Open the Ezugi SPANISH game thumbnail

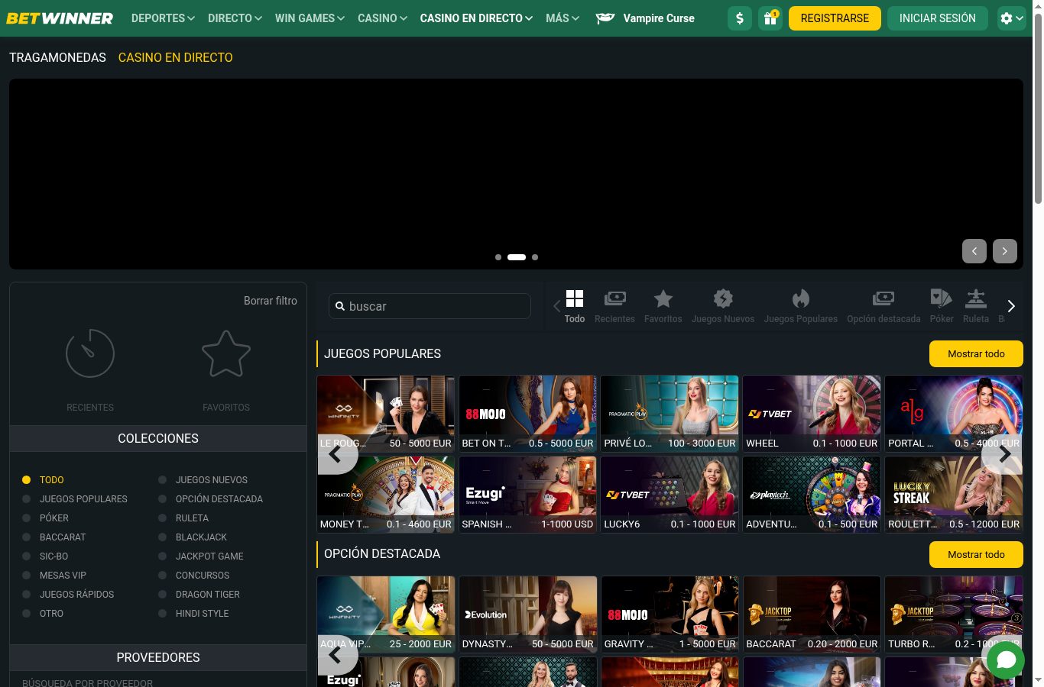point(527,495)
